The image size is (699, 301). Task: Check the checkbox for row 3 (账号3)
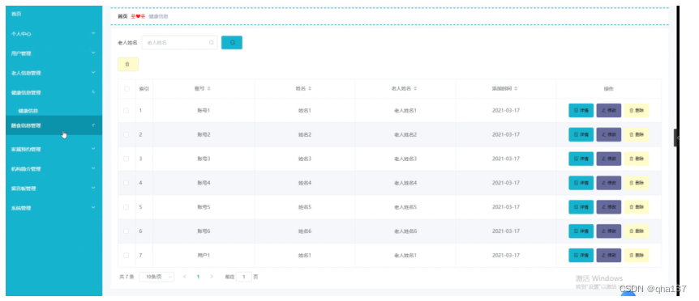pyautogui.click(x=127, y=159)
